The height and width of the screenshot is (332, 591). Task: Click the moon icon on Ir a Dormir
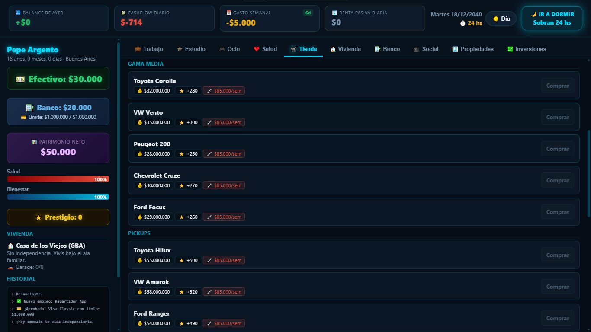pyautogui.click(x=533, y=14)
